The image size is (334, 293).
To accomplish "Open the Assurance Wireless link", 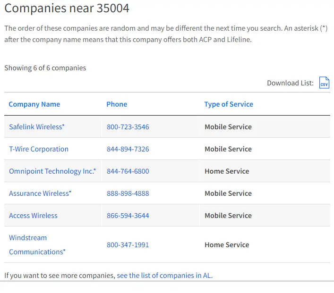I will pyautogui.click(x=40, y=193).
